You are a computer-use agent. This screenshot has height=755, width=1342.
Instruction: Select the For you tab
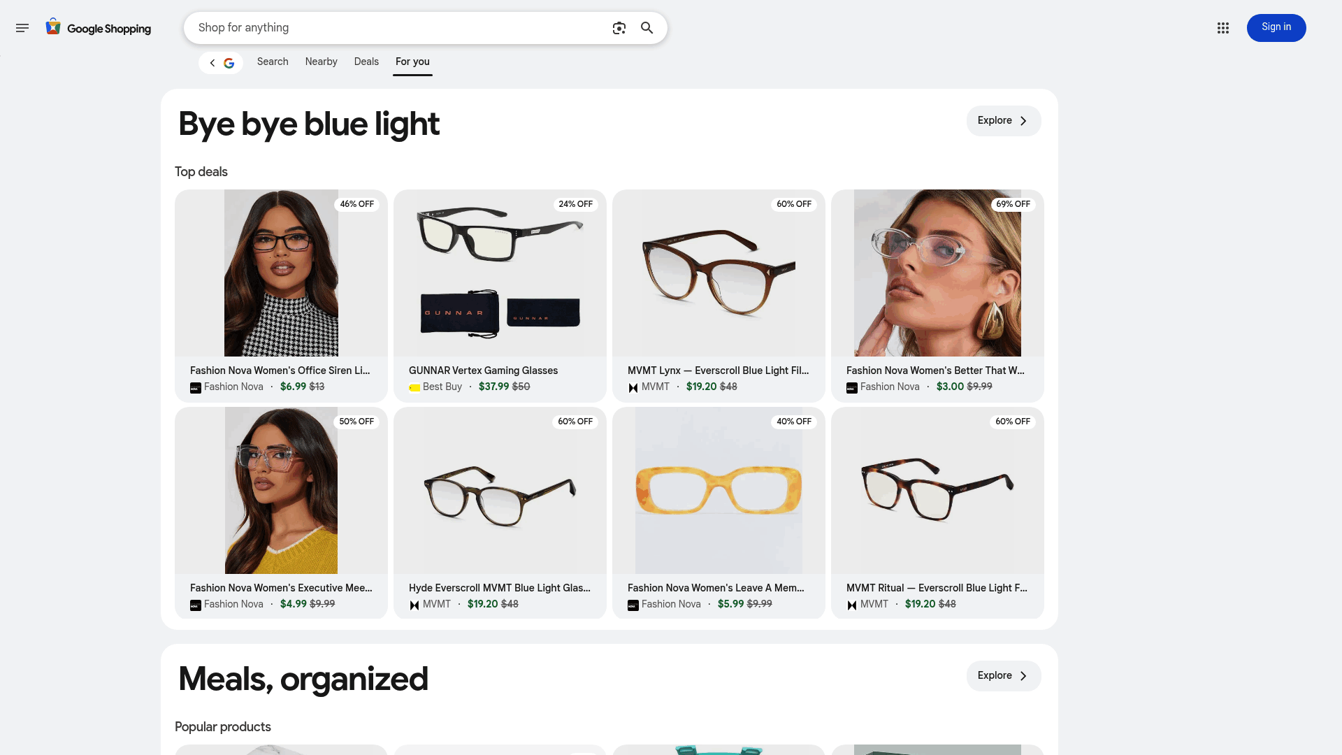click(412, 62)
